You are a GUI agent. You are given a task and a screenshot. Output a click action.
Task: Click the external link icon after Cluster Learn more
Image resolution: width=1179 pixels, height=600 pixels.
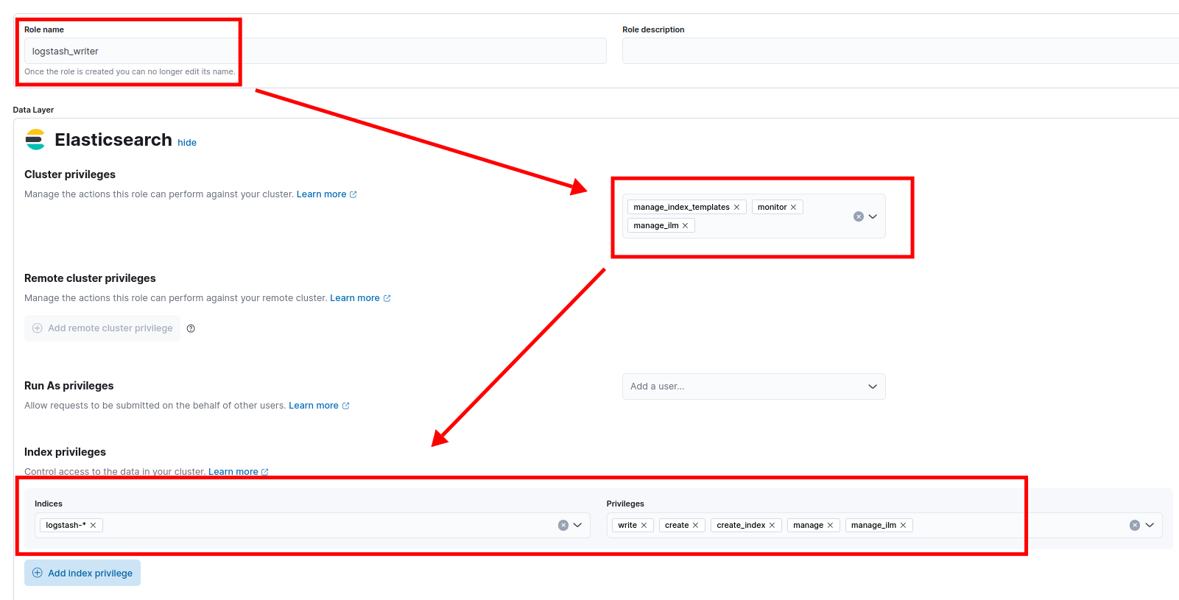pyautogui.click(x=353, y=194)
